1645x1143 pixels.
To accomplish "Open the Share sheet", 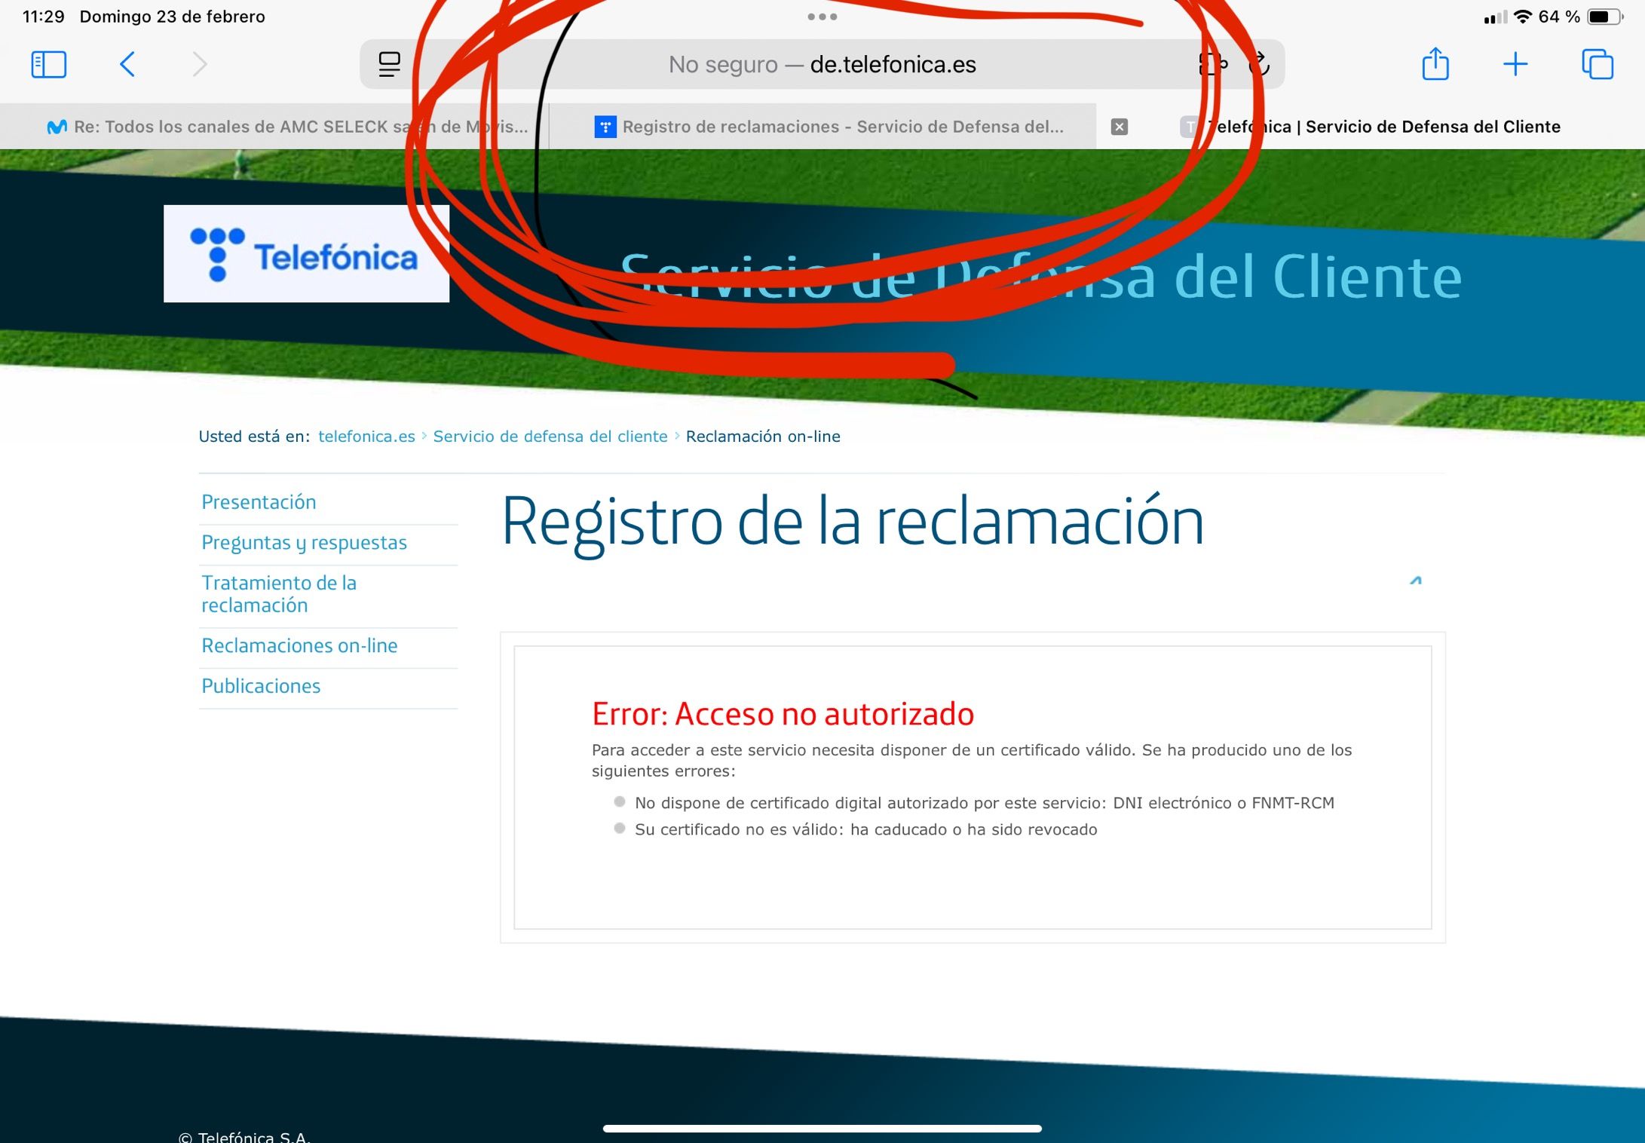I will click(1435, 65).
